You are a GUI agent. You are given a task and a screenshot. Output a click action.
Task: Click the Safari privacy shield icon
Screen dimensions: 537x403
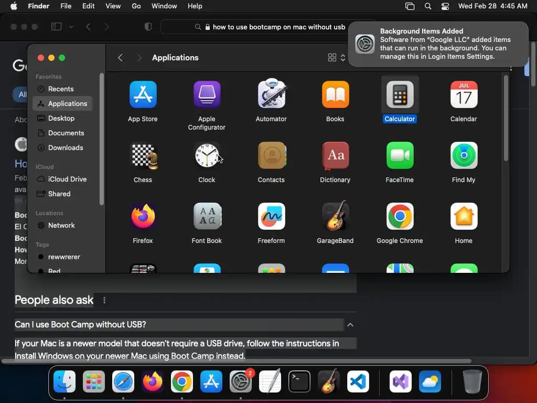point(148,27)
